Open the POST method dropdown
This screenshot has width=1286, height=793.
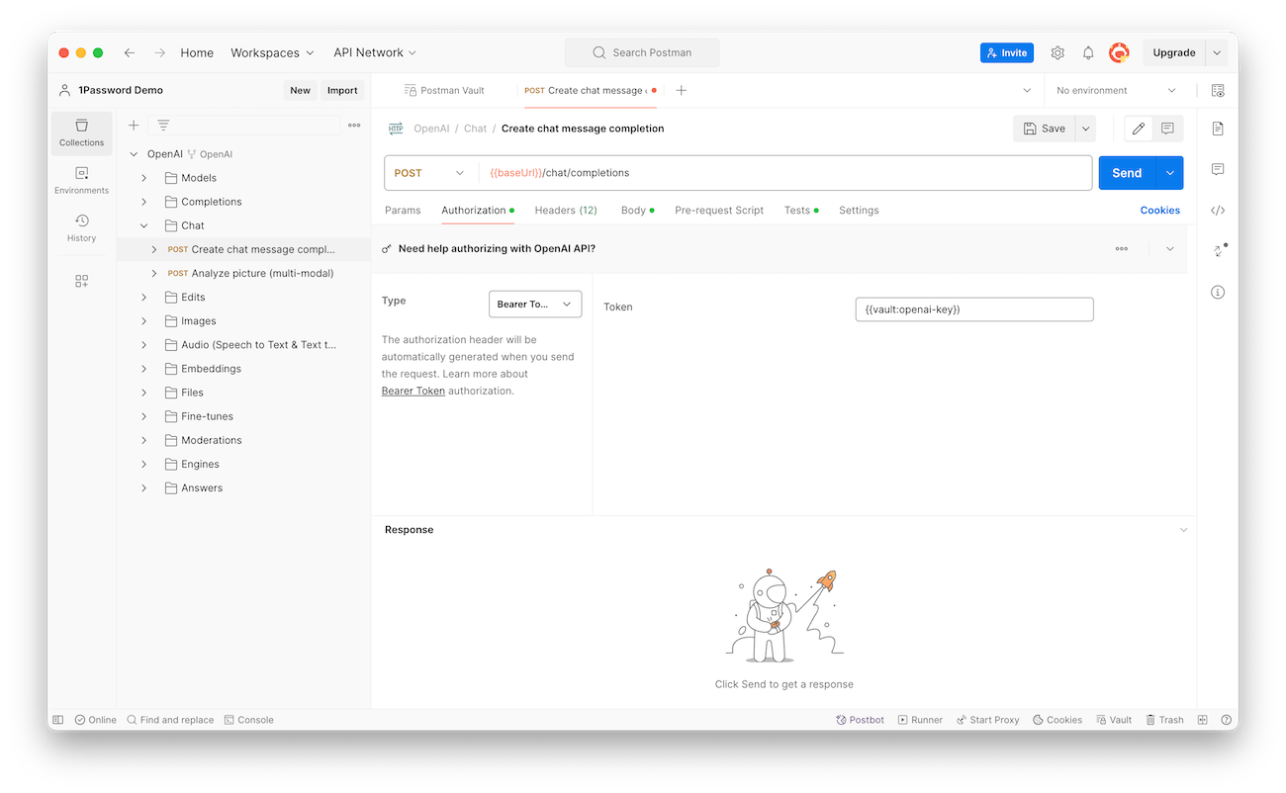(x=429, y=172)
